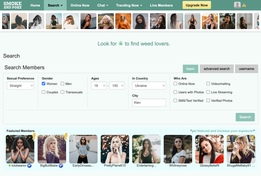Screen dimensions: 261x176
Task: Open Live Members page
Action: click(161, 5)
